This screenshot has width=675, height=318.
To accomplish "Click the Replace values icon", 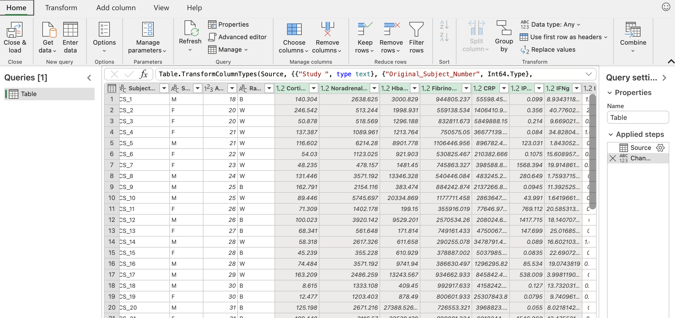I will pyautogui.click(x=525, y=50).
